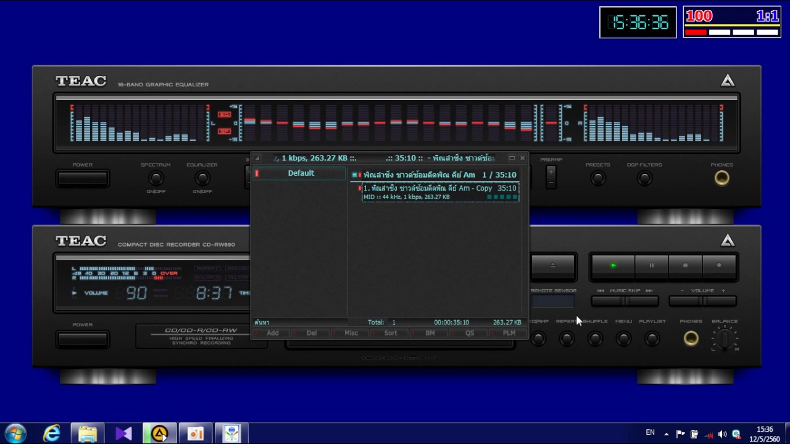
Task: Click the Eject button on the CD recorder
Action: [x=552, y=265]
